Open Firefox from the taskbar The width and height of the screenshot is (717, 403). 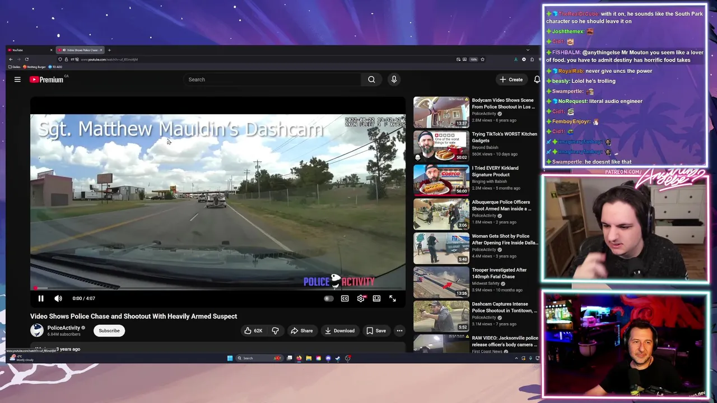pos(299,358)
